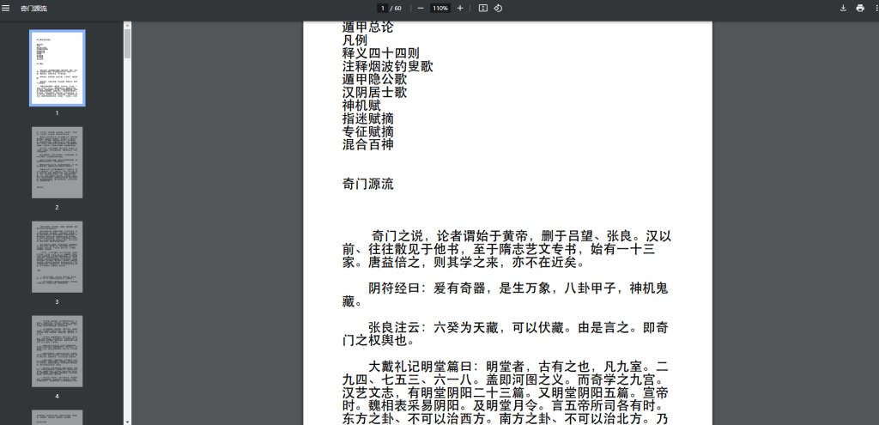The height and width of the screenshot is (425, 879).
Task: Jump to page 3 thumbnail
Action: (58, 257)
